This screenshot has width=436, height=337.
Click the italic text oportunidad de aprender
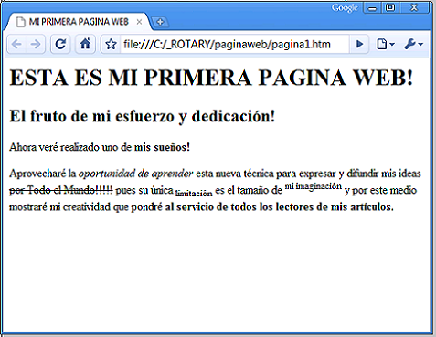click(x=135, y=174)
